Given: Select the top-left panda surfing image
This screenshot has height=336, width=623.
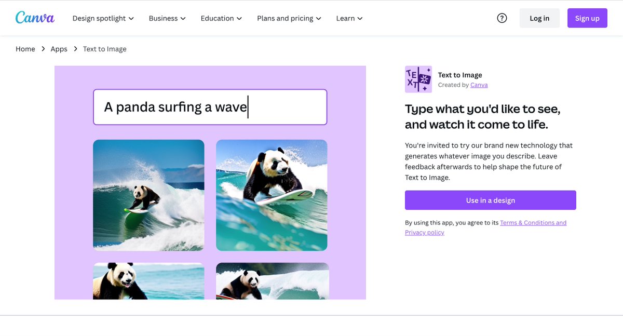Looking at the screenshot, I should [148, 195].
